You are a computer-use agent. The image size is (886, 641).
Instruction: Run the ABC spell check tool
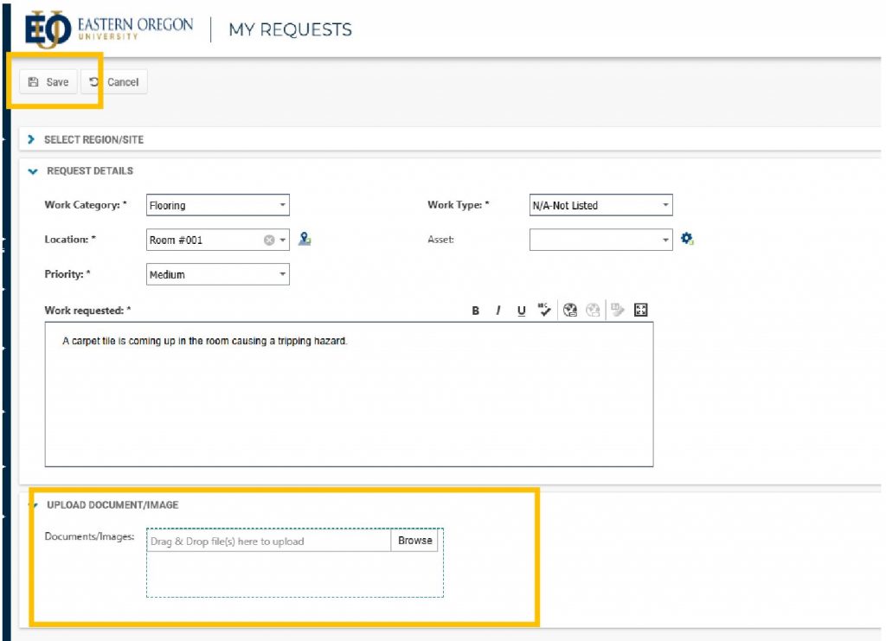(x=544, y=310)
